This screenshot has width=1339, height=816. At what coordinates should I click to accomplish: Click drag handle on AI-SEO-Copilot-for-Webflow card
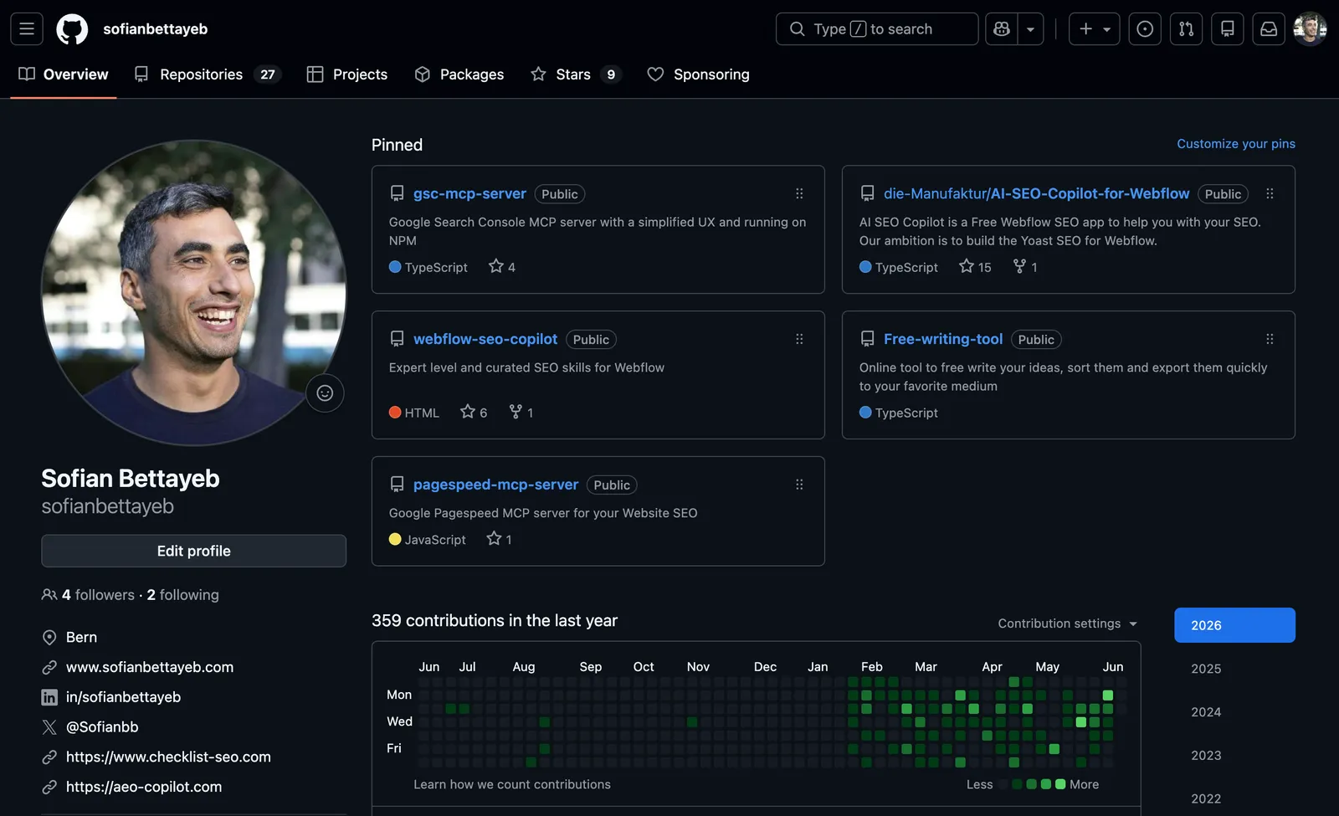pyautogui.click(x=1270, y=193)
